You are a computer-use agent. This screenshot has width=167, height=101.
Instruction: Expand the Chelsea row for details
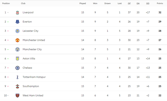pyautogui.click(x=83, y=68)
